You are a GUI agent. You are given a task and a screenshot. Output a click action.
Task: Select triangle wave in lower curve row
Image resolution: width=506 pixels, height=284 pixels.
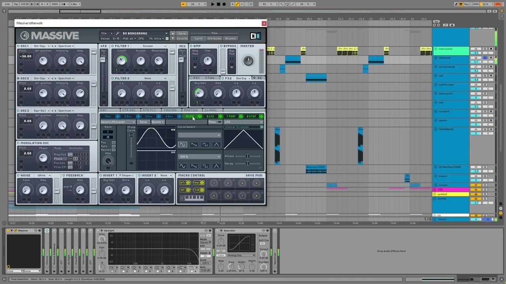click(216, 166)
